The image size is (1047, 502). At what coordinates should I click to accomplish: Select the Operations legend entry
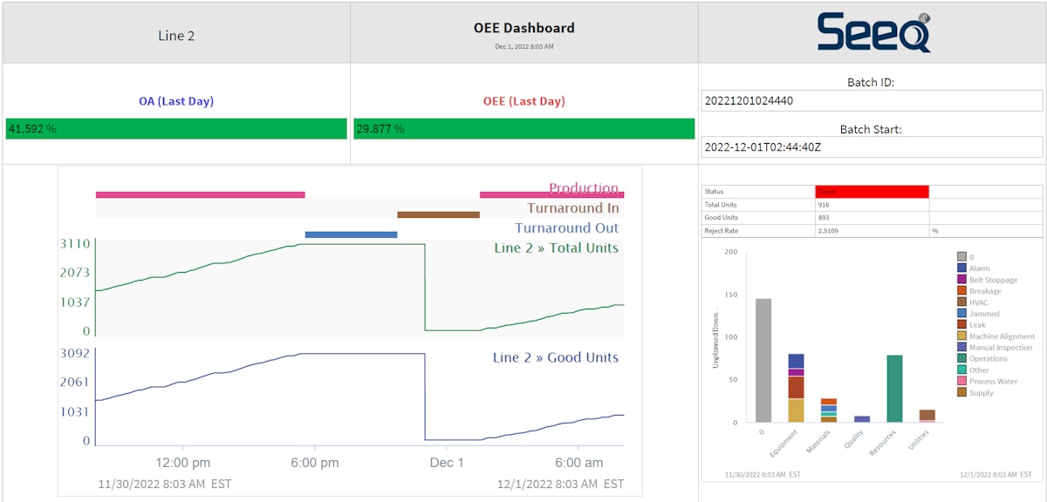tap(988, 358)
